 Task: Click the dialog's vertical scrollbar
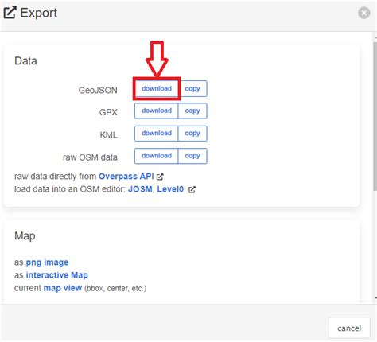[x=375, y=115]
